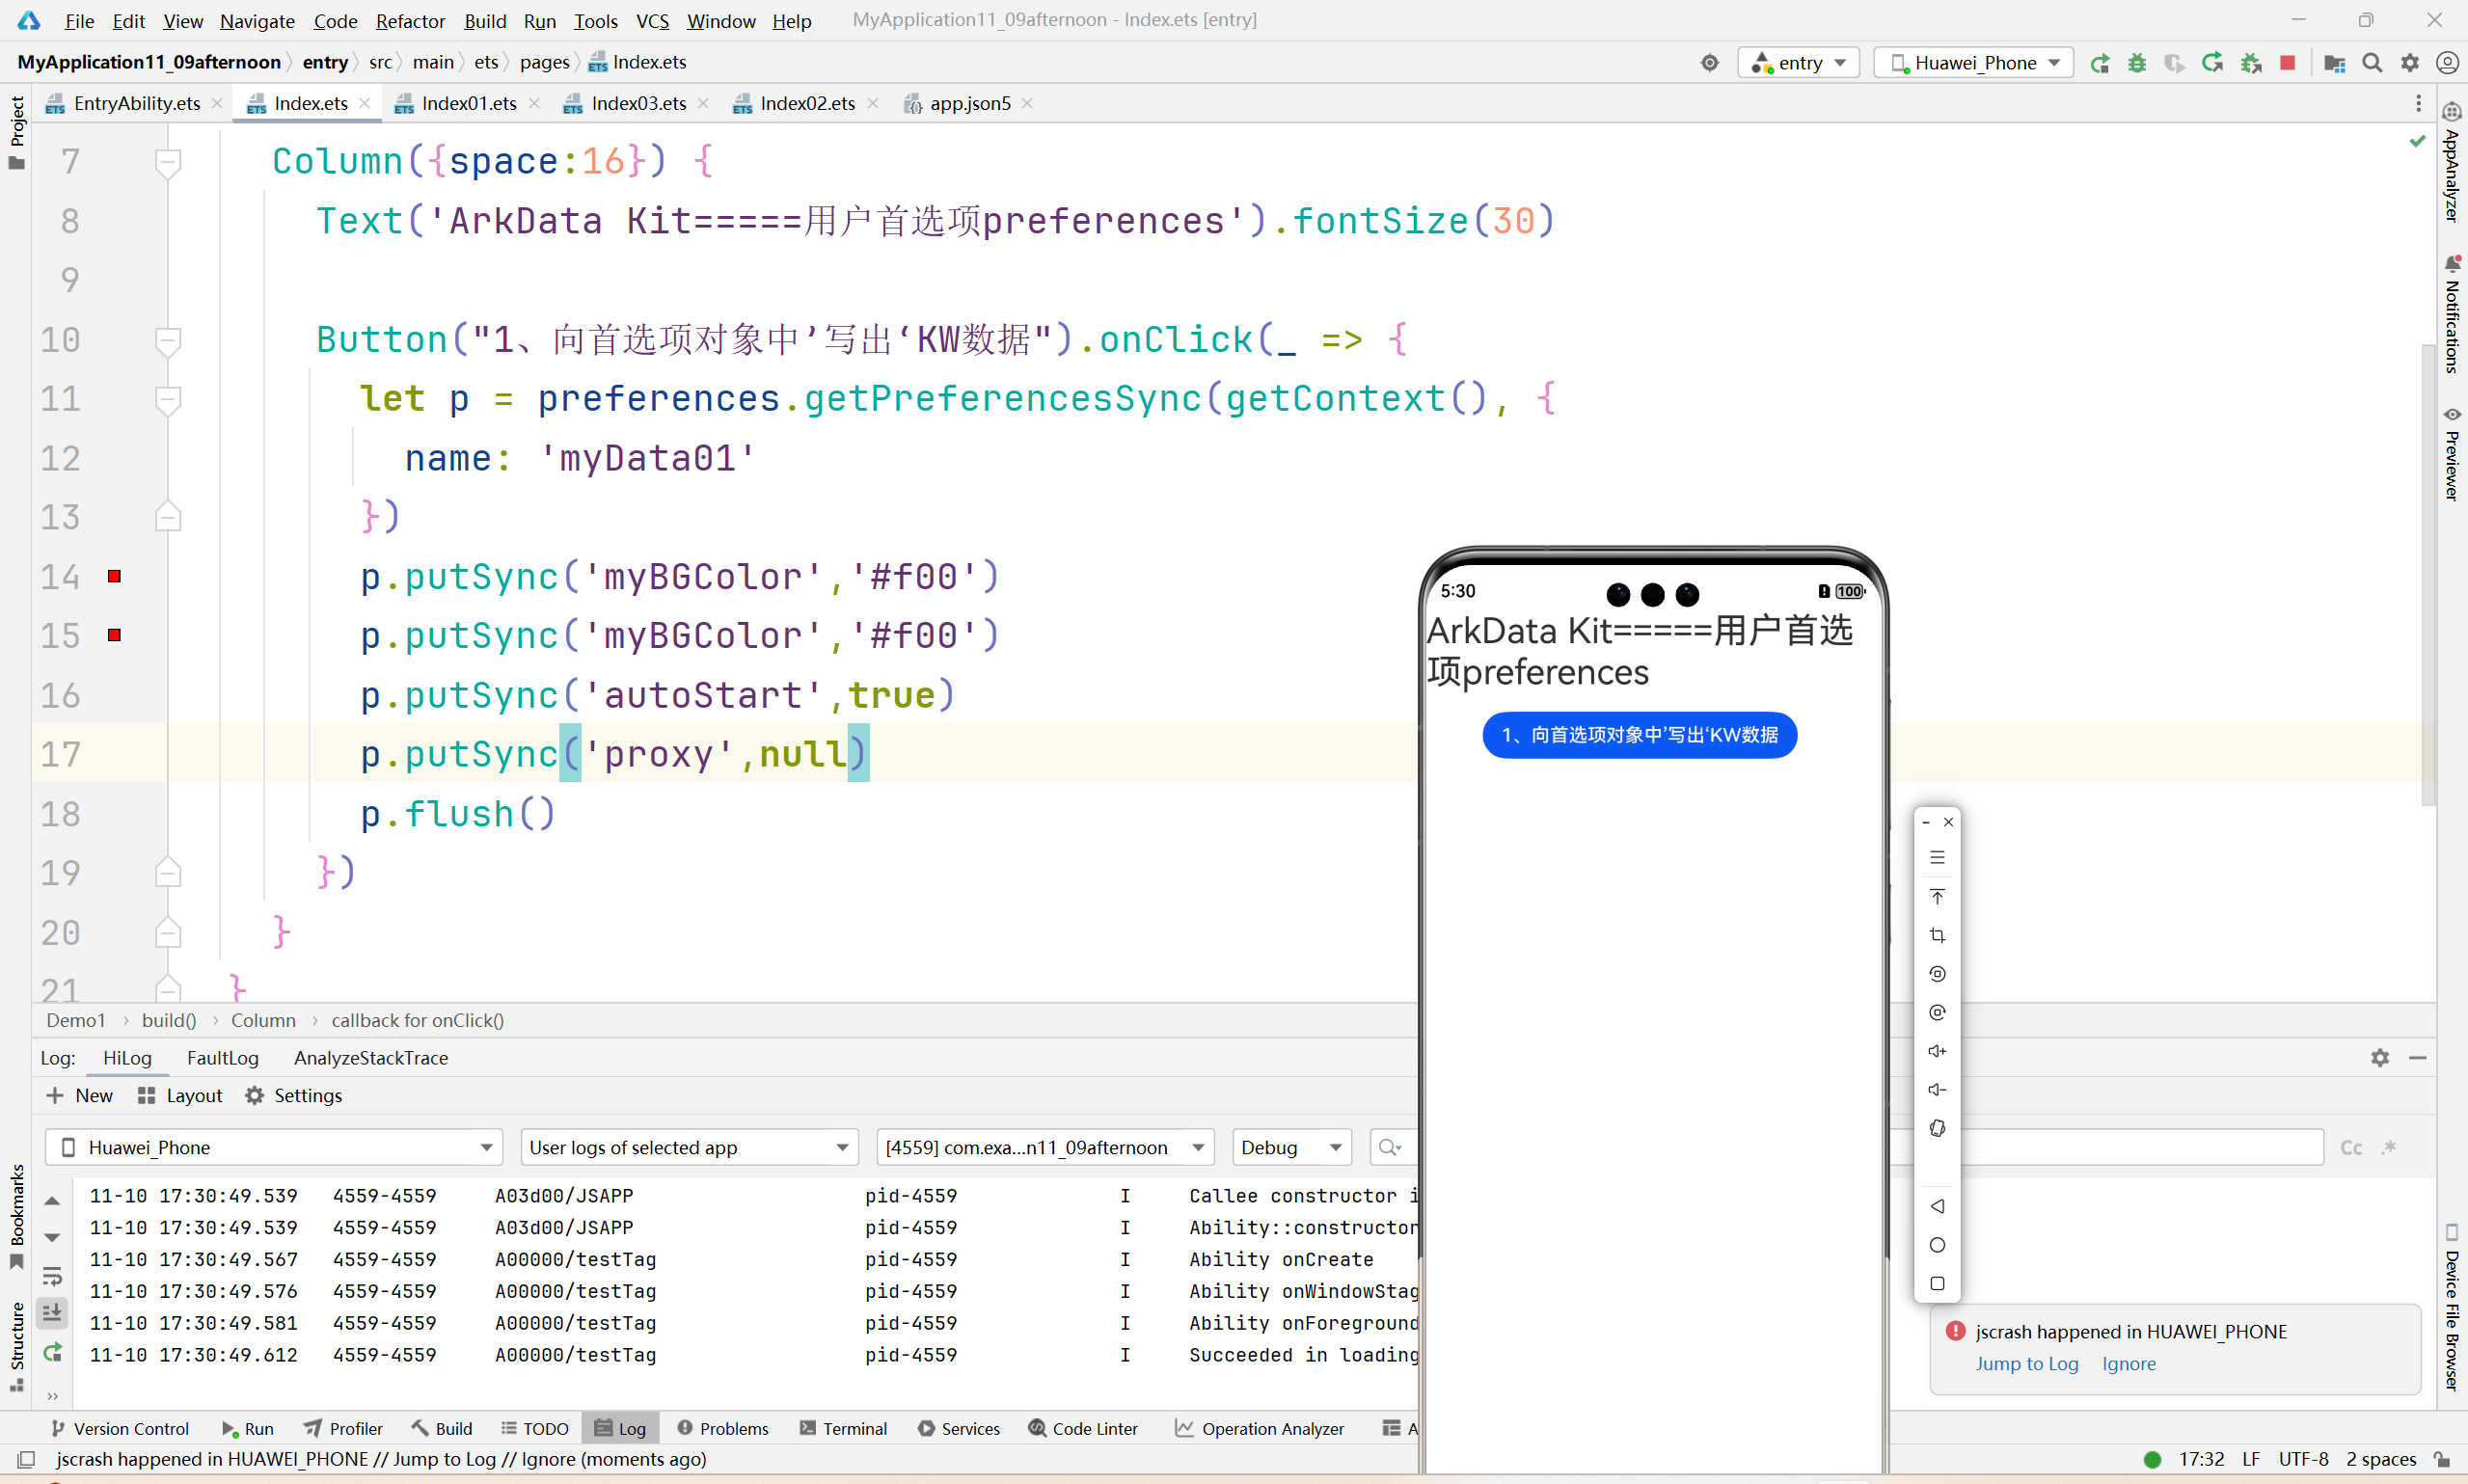Click the locate target icon left of entry
This screenshot has width=2468, height=1484.
(1710, 63)
